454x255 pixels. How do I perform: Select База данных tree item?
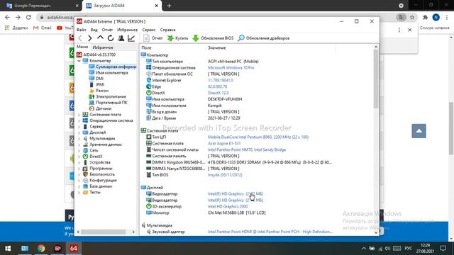click(x=98, y=186)
